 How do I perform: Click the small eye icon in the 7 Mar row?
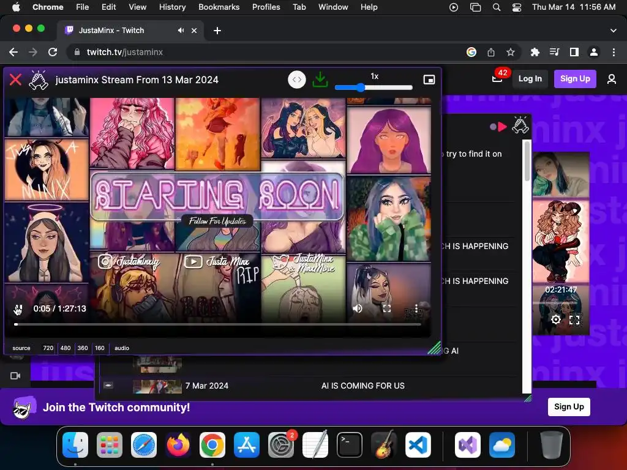[x=108, y=386]
